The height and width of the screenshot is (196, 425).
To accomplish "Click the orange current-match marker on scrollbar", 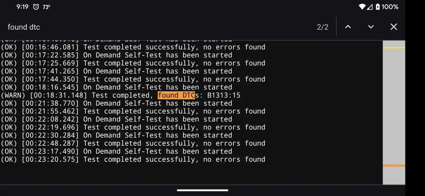I will [394, 166].
